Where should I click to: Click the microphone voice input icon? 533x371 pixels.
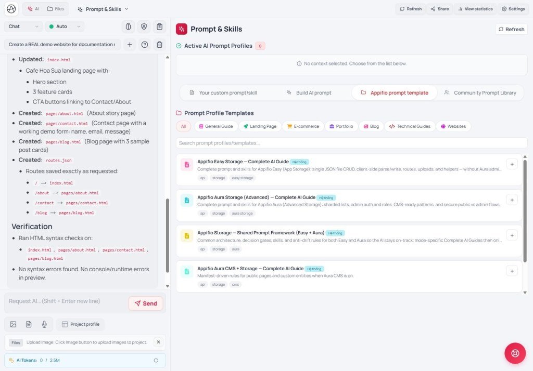pyautogui.click(x=44, y=324)
